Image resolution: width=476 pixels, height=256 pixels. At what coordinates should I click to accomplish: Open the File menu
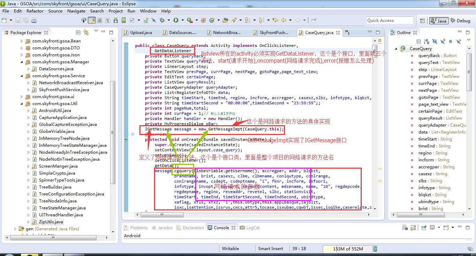6,11
